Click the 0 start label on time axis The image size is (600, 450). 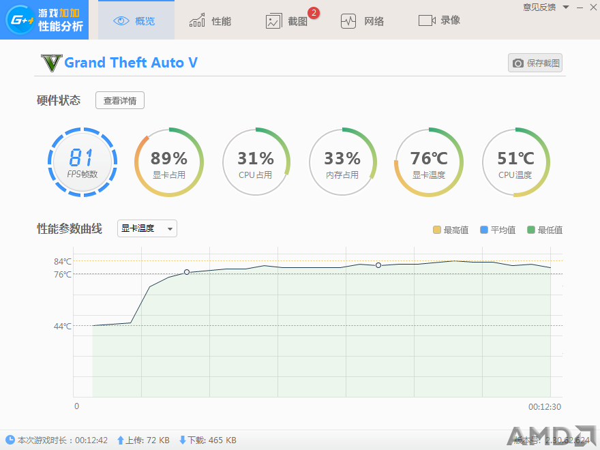tap(76, 406)
